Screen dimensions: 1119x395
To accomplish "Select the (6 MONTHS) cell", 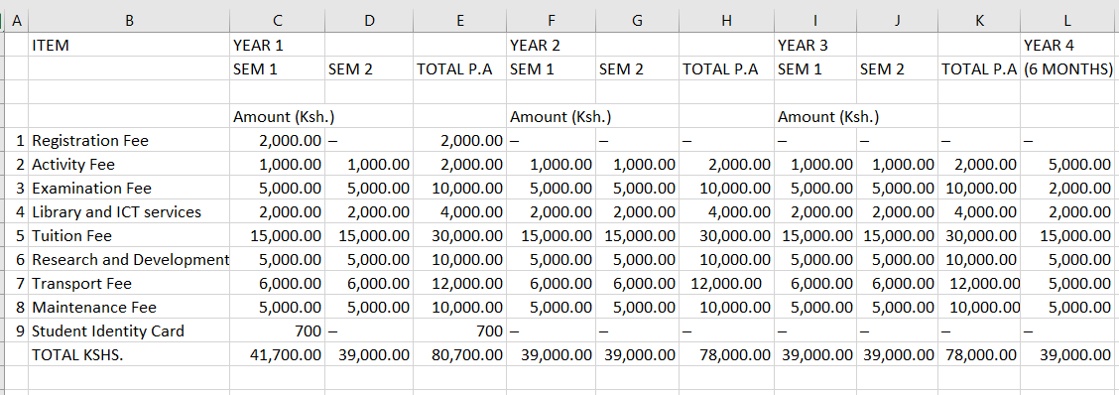I will tap(1067, 69).
